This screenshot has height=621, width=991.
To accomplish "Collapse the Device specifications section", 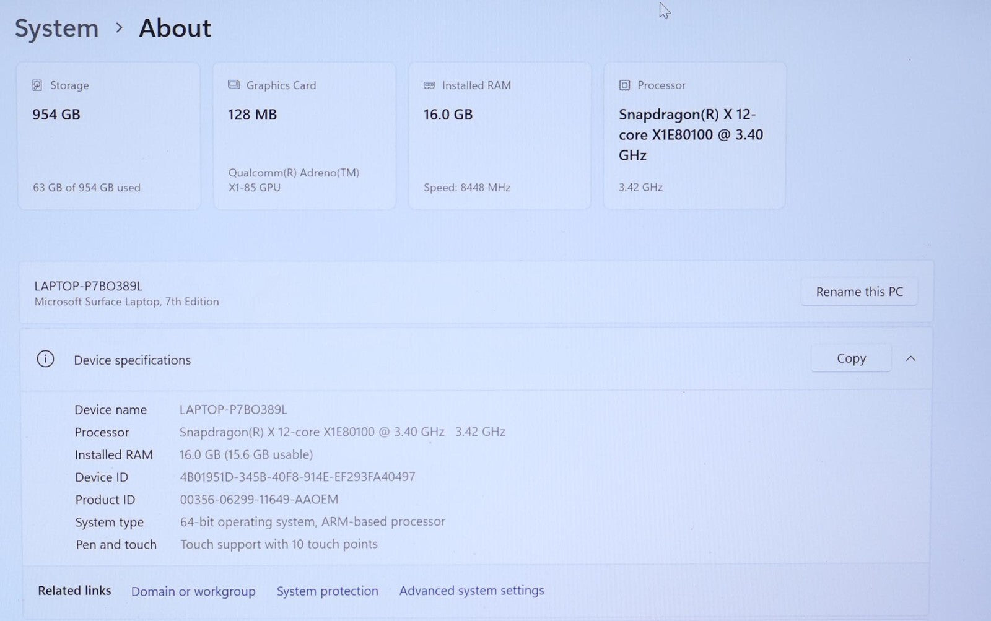I will tap(910, 358).
